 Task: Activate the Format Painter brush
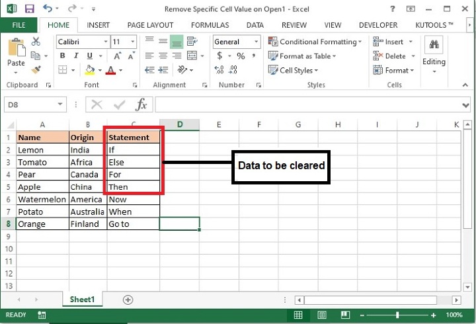(x=36, y=70)
